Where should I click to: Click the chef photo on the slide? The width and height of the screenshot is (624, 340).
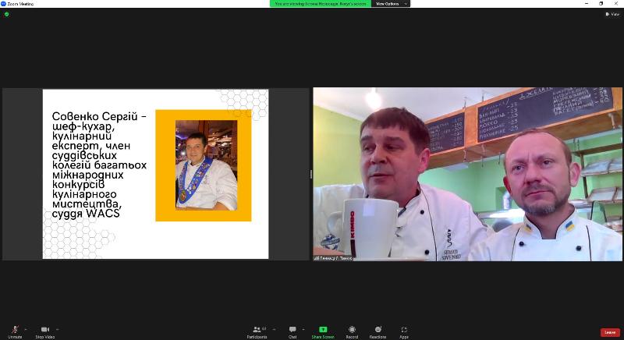tap(206, 165)
